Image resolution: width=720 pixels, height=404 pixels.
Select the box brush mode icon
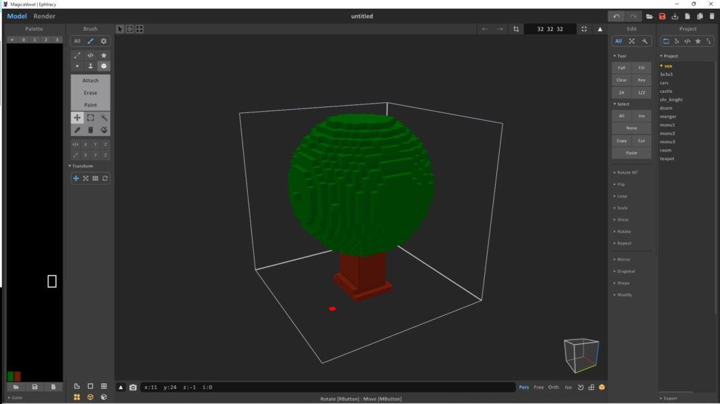(x=104, y=66)
